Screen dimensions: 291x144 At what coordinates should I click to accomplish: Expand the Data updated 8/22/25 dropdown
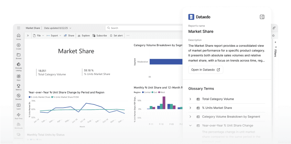point(58,28)
